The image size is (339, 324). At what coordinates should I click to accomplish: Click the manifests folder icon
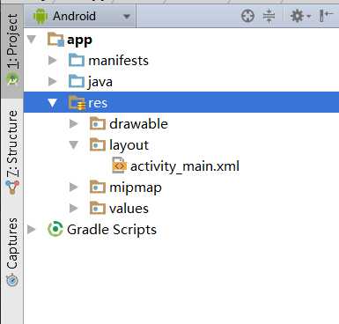77,60
